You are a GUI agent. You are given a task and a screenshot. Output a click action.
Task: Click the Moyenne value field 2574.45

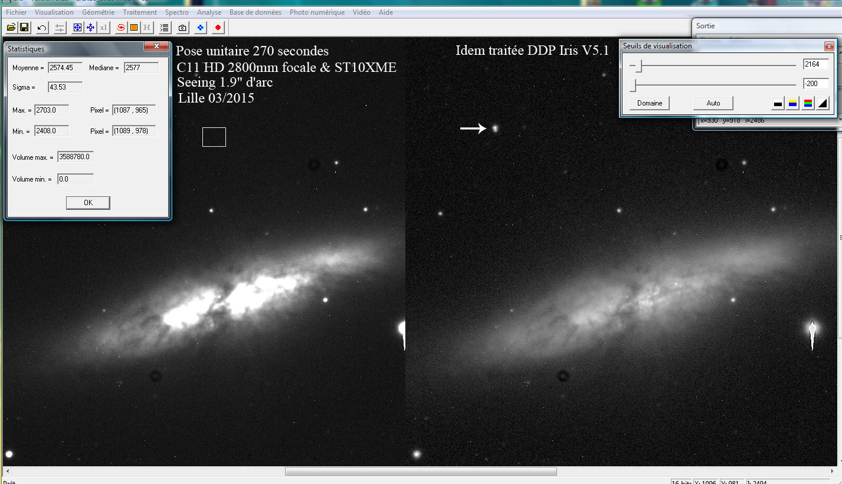click(65, 68)
